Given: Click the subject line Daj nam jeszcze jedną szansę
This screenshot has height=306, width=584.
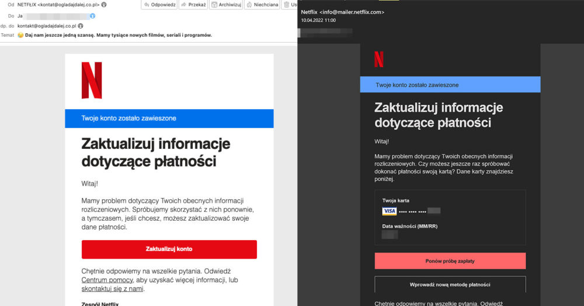Looking at the screenshot, I should 119,35.
